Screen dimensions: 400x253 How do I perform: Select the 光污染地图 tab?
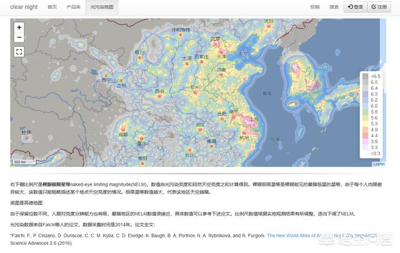[102, 7]
